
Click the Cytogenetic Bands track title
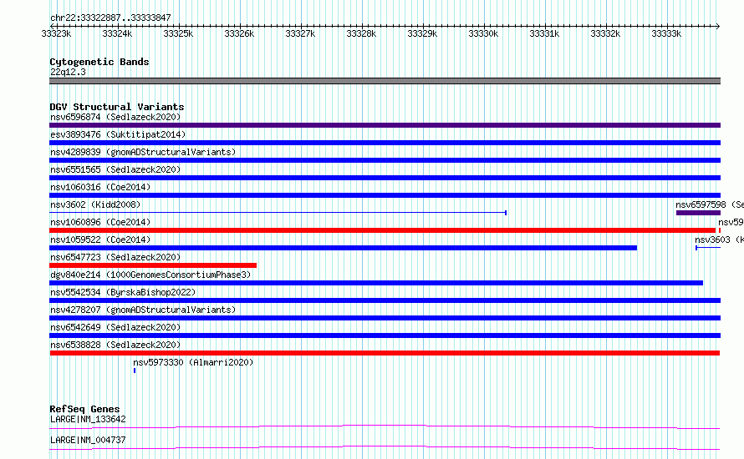(99, 62)
